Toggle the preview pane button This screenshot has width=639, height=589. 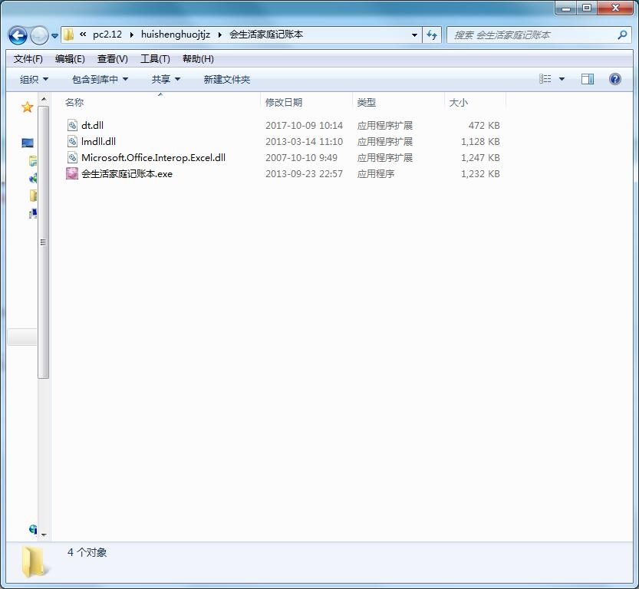click(588, 79)
